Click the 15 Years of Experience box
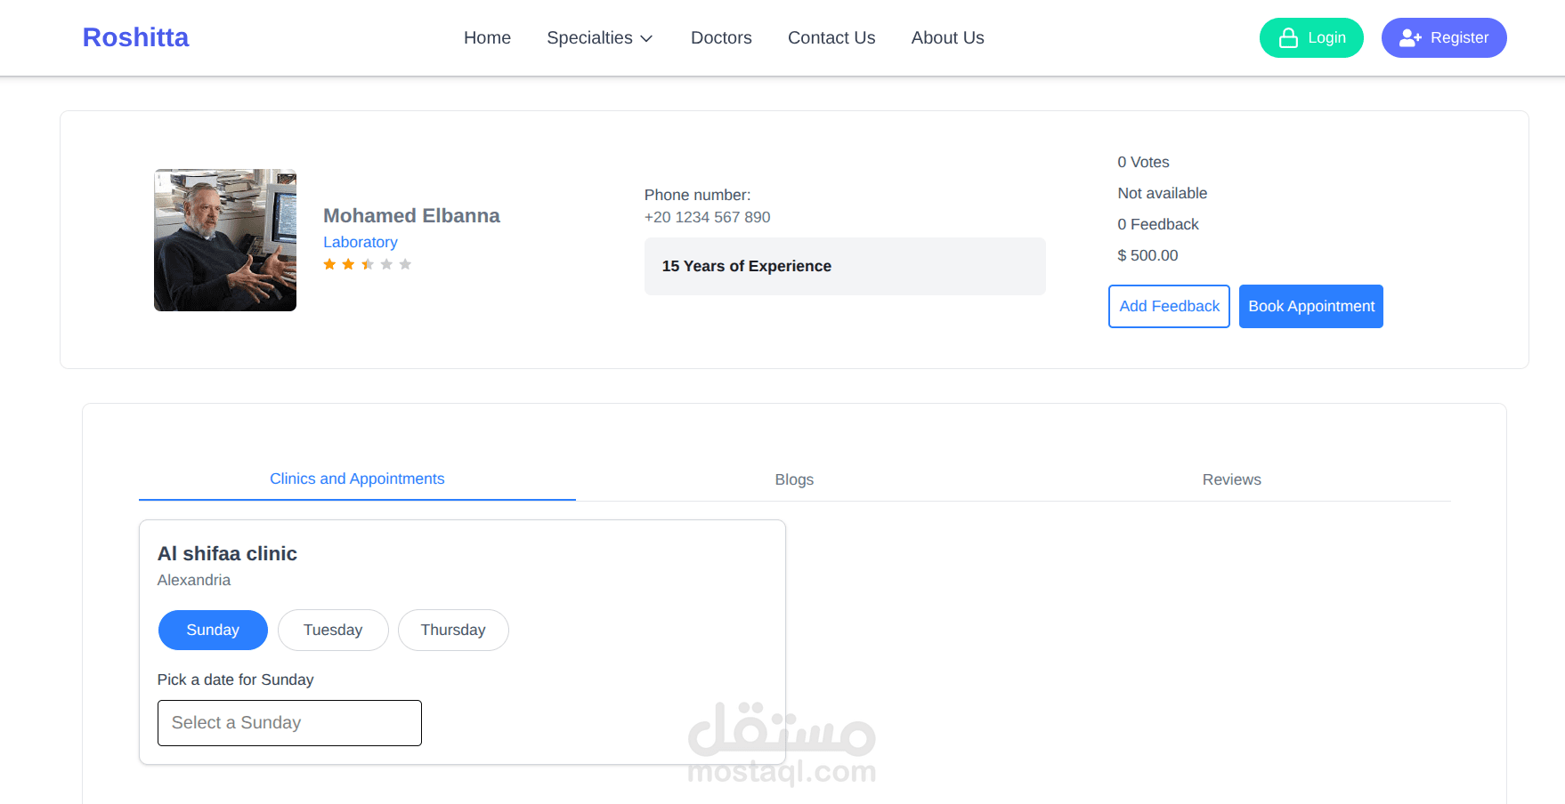The width and height of the screenshot is (1565, 804). pyautogui.click(x=845, y=266)
